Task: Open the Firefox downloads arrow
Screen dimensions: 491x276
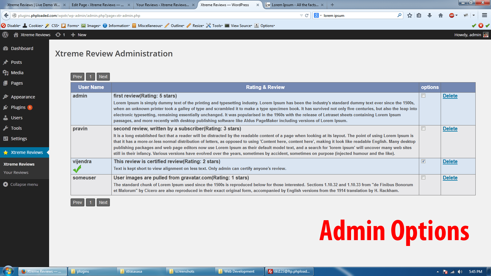Action: tap(430, 15)
